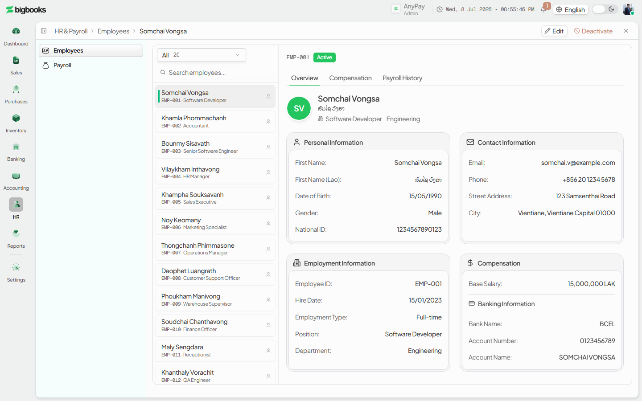
Task: Focus the Search employees field
Action: pos(215,73)
